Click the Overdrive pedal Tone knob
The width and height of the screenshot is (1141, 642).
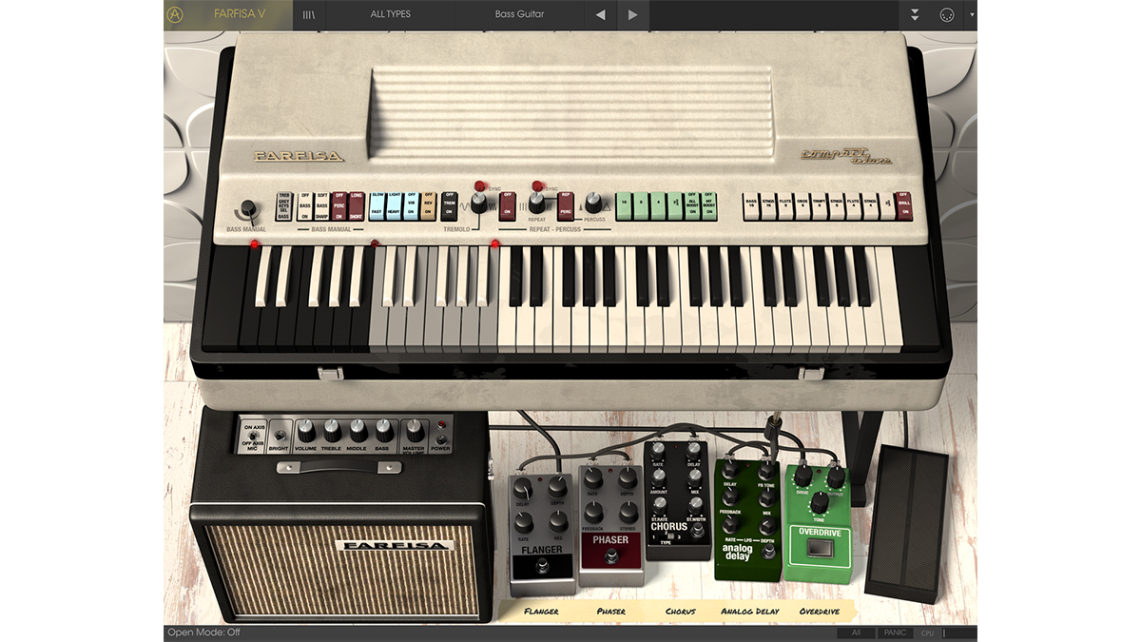pyautogui.click(x=820, y=503)
